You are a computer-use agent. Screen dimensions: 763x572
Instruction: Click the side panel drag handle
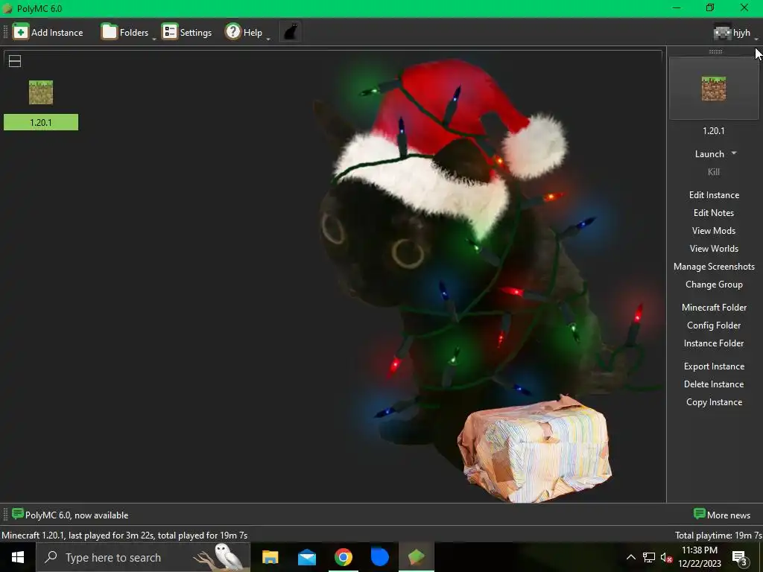pos(715,51)
